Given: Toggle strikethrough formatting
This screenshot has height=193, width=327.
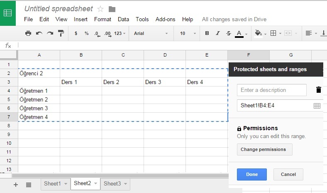Looking at the screenshot, I should 229,33.
